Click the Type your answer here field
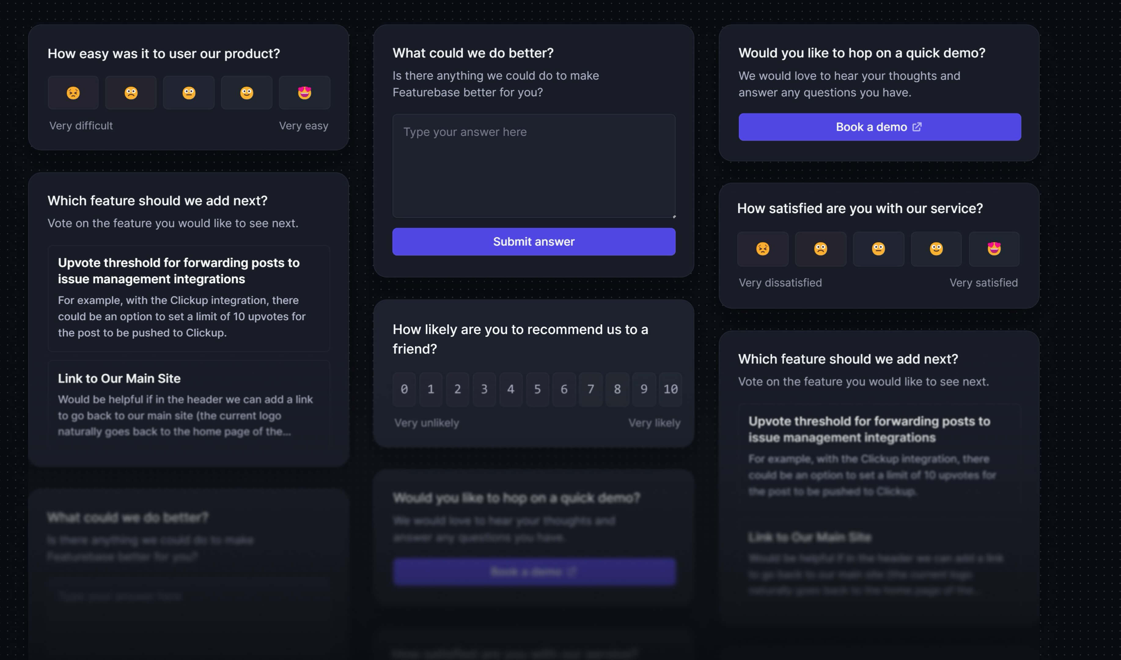Image resolution: width=1121 pixels, height=660 pixels. pos(533,165)
